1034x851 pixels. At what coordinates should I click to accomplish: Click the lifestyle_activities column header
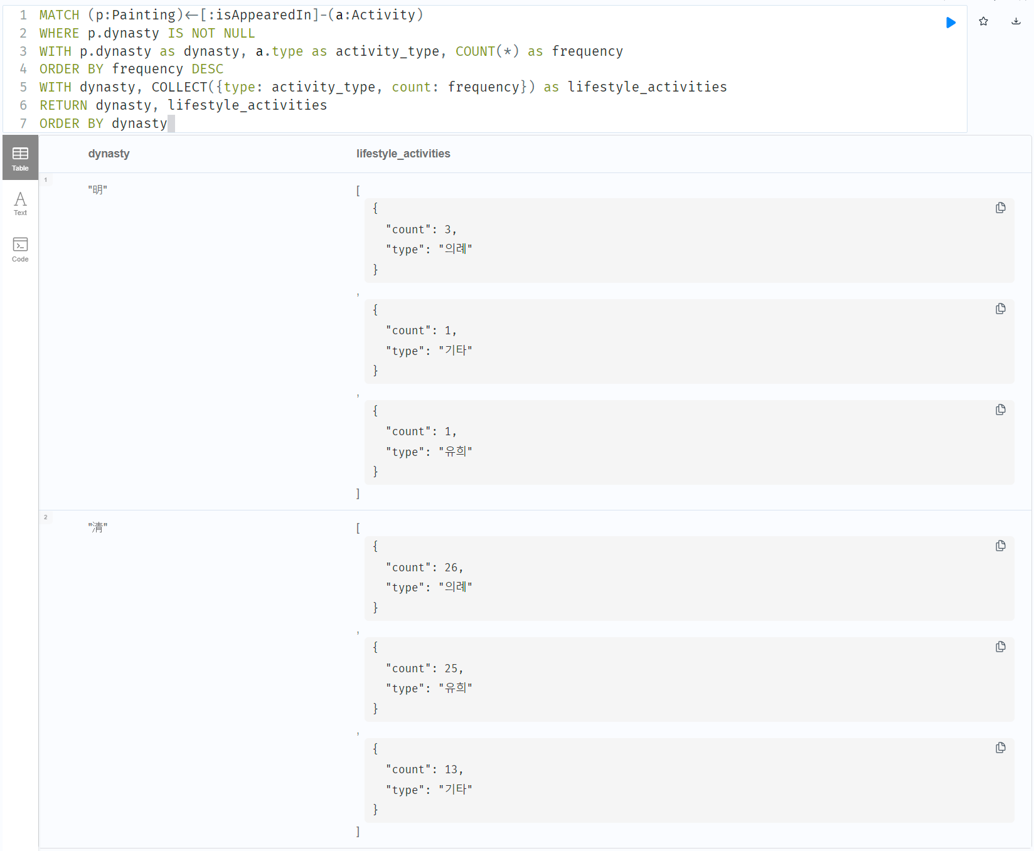pyautogui.click(x=403, y=154)
